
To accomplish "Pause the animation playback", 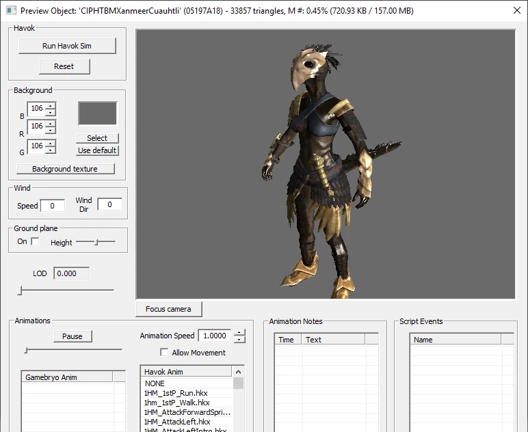I will pos(72,336).
